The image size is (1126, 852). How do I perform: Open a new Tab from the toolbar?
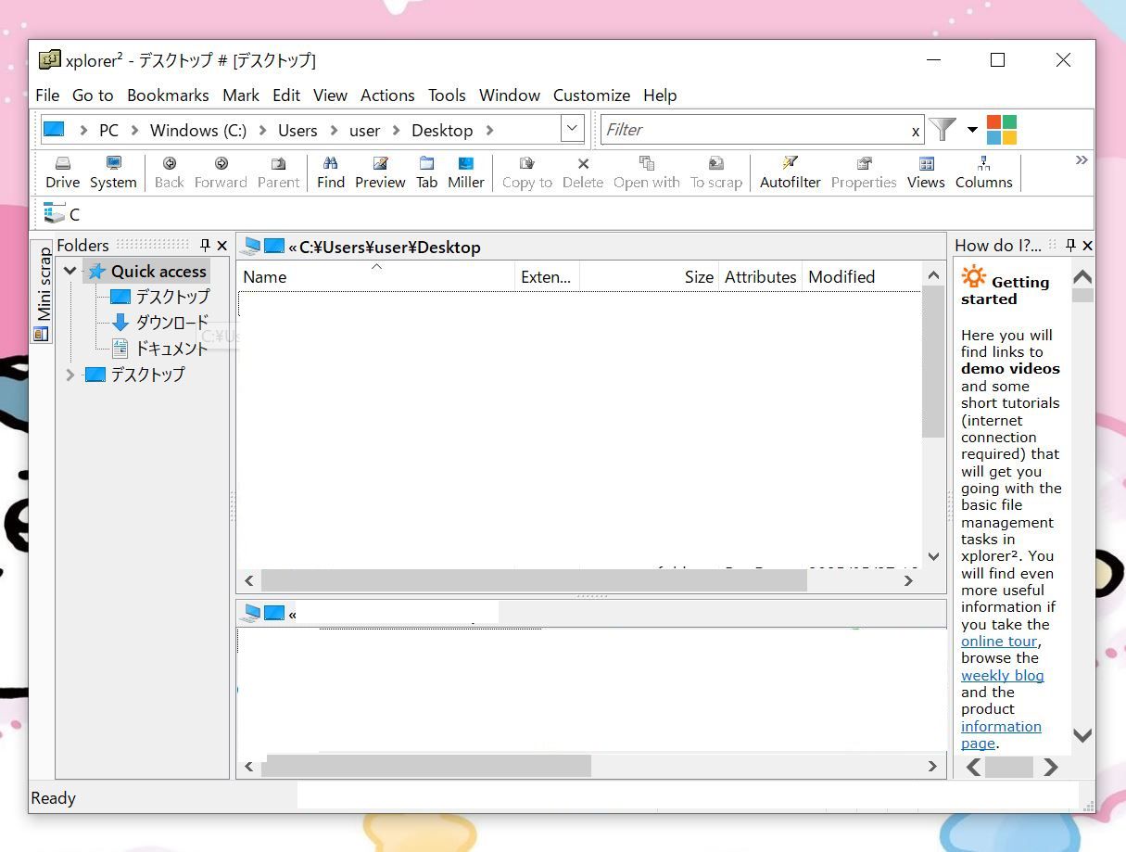point(426,172)
